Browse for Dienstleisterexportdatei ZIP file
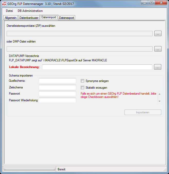This screenshot has height=174, width=169. [158, 34]
